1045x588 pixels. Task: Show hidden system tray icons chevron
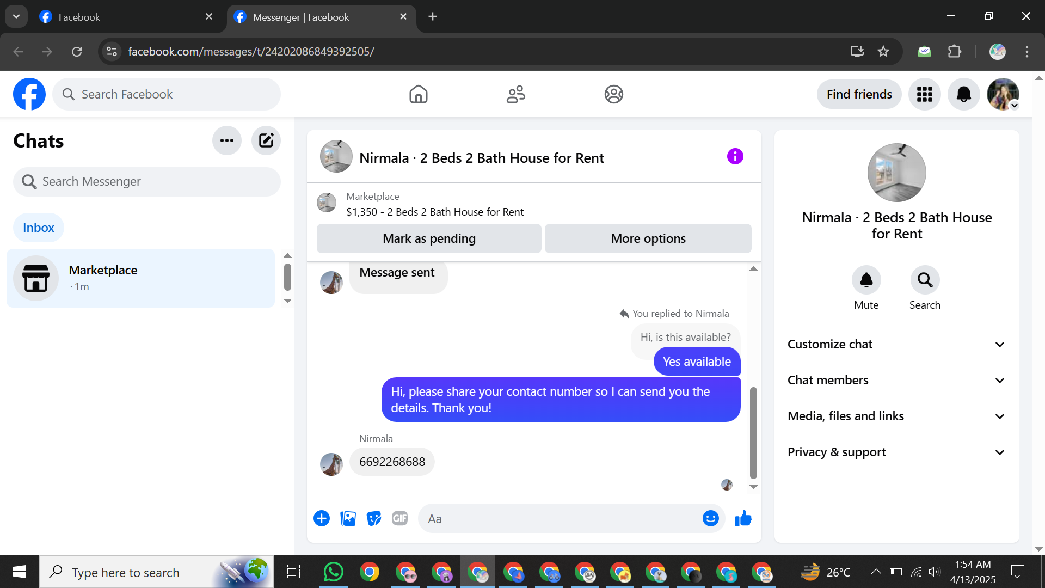click(876, 572)
